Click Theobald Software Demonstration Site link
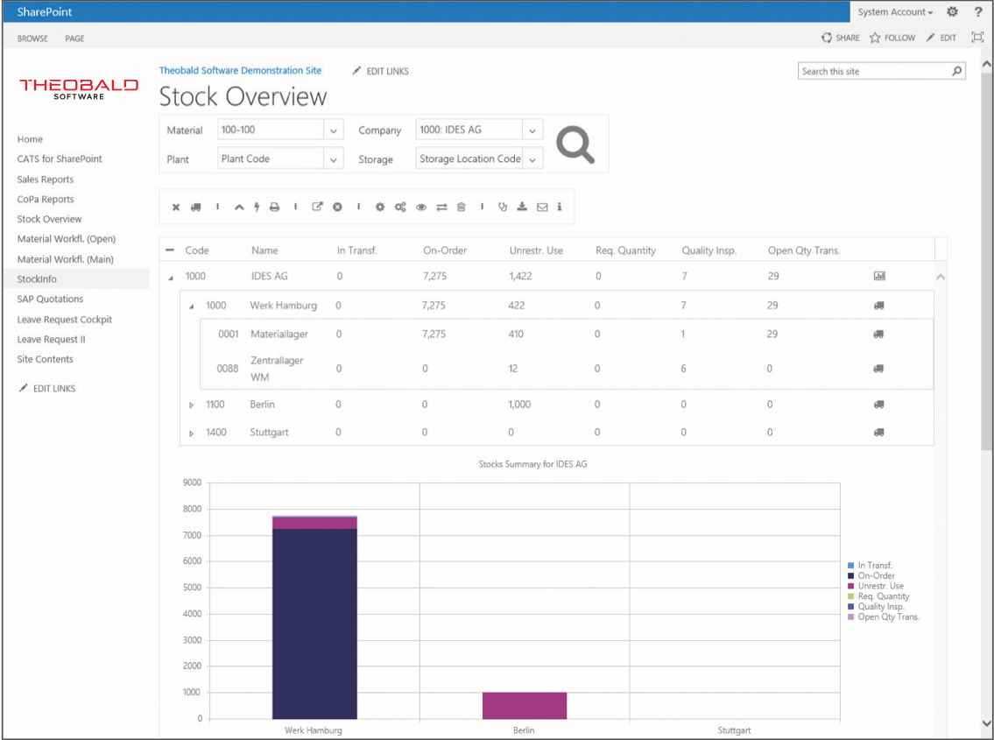The image size is (994, 740). coord(240,70)
